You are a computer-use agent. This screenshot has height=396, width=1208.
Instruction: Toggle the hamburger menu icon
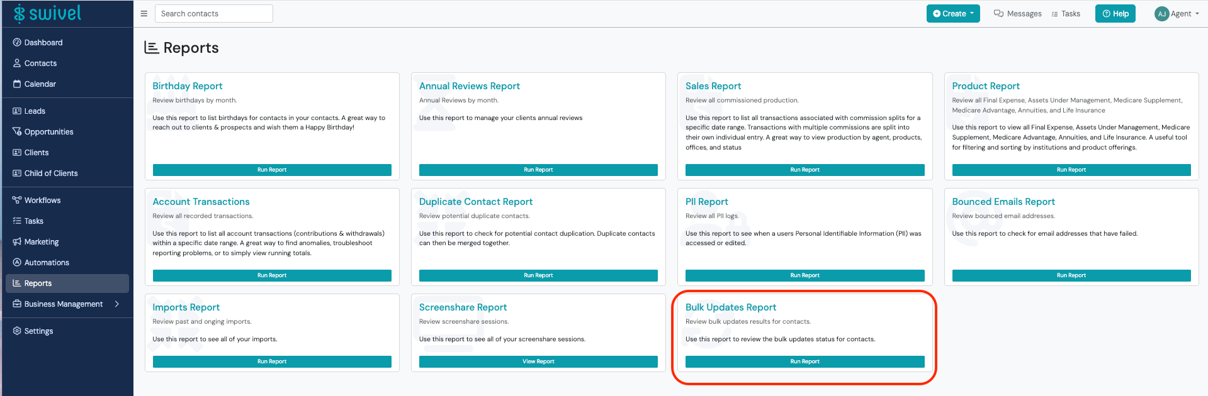(144, 14)
